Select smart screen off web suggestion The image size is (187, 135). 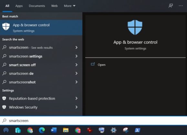[41, 65]
